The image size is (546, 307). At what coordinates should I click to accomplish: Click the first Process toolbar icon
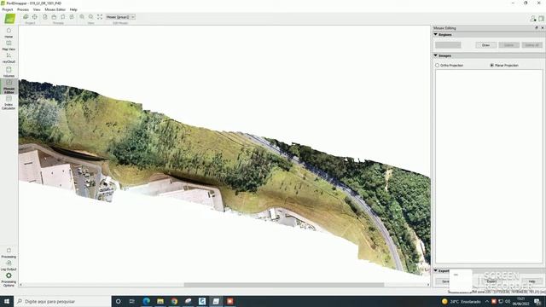45,17
